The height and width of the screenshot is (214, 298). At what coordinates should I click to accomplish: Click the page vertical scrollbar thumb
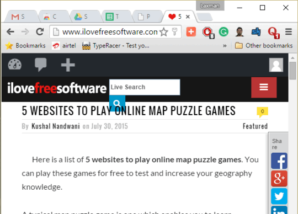[x=292, y=71]
